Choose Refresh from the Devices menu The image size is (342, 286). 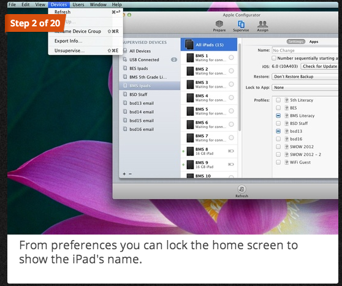pos(86,12)
